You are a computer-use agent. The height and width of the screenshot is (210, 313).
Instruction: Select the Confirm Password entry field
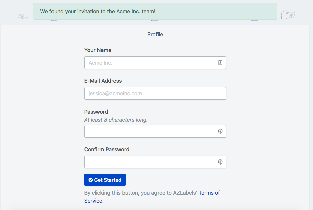point(150,162)
